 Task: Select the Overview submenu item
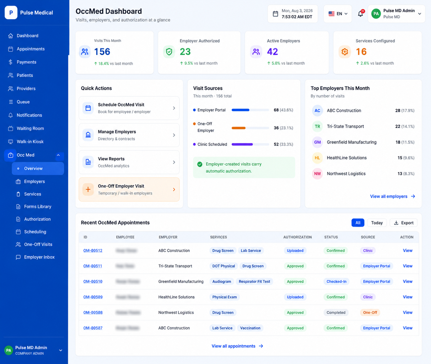coord(38,169)
